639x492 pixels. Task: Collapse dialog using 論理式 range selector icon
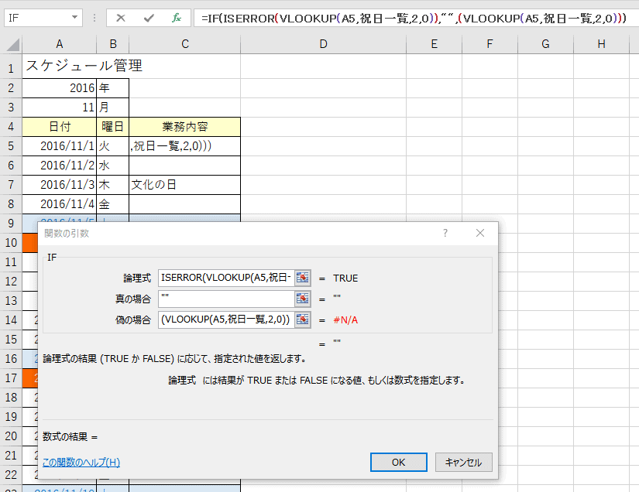(x=302, y=278)
